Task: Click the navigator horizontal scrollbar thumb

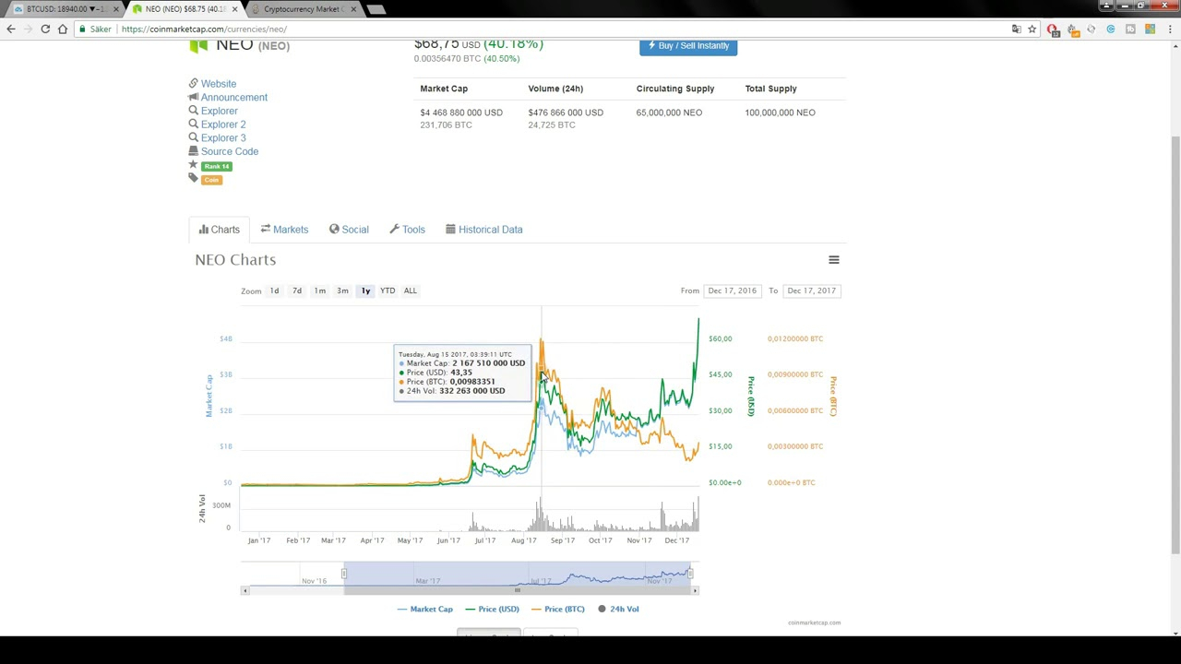Action: [517, 590]
